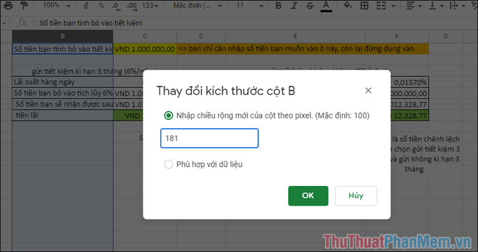Select column C header
The image size is (478, 252).
click(145, 36)
